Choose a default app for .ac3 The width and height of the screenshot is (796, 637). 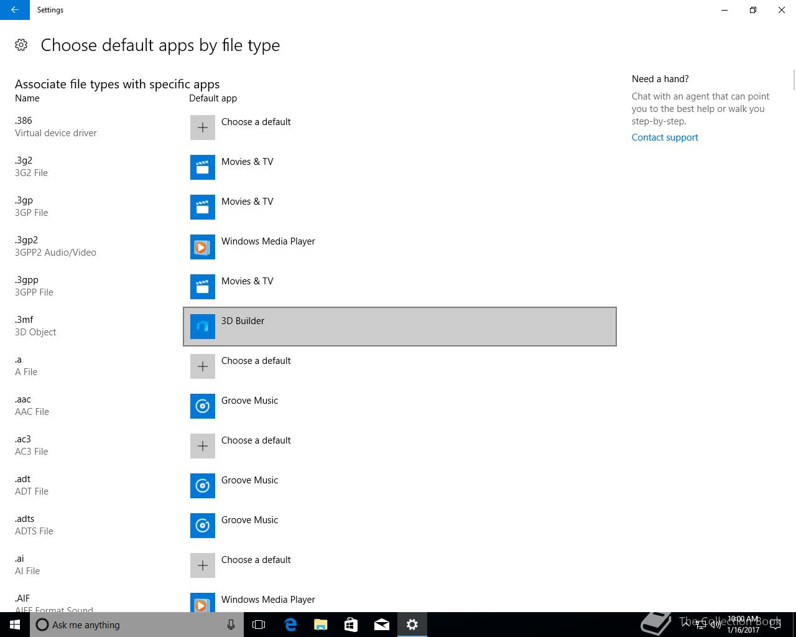[x=400, y=446]
